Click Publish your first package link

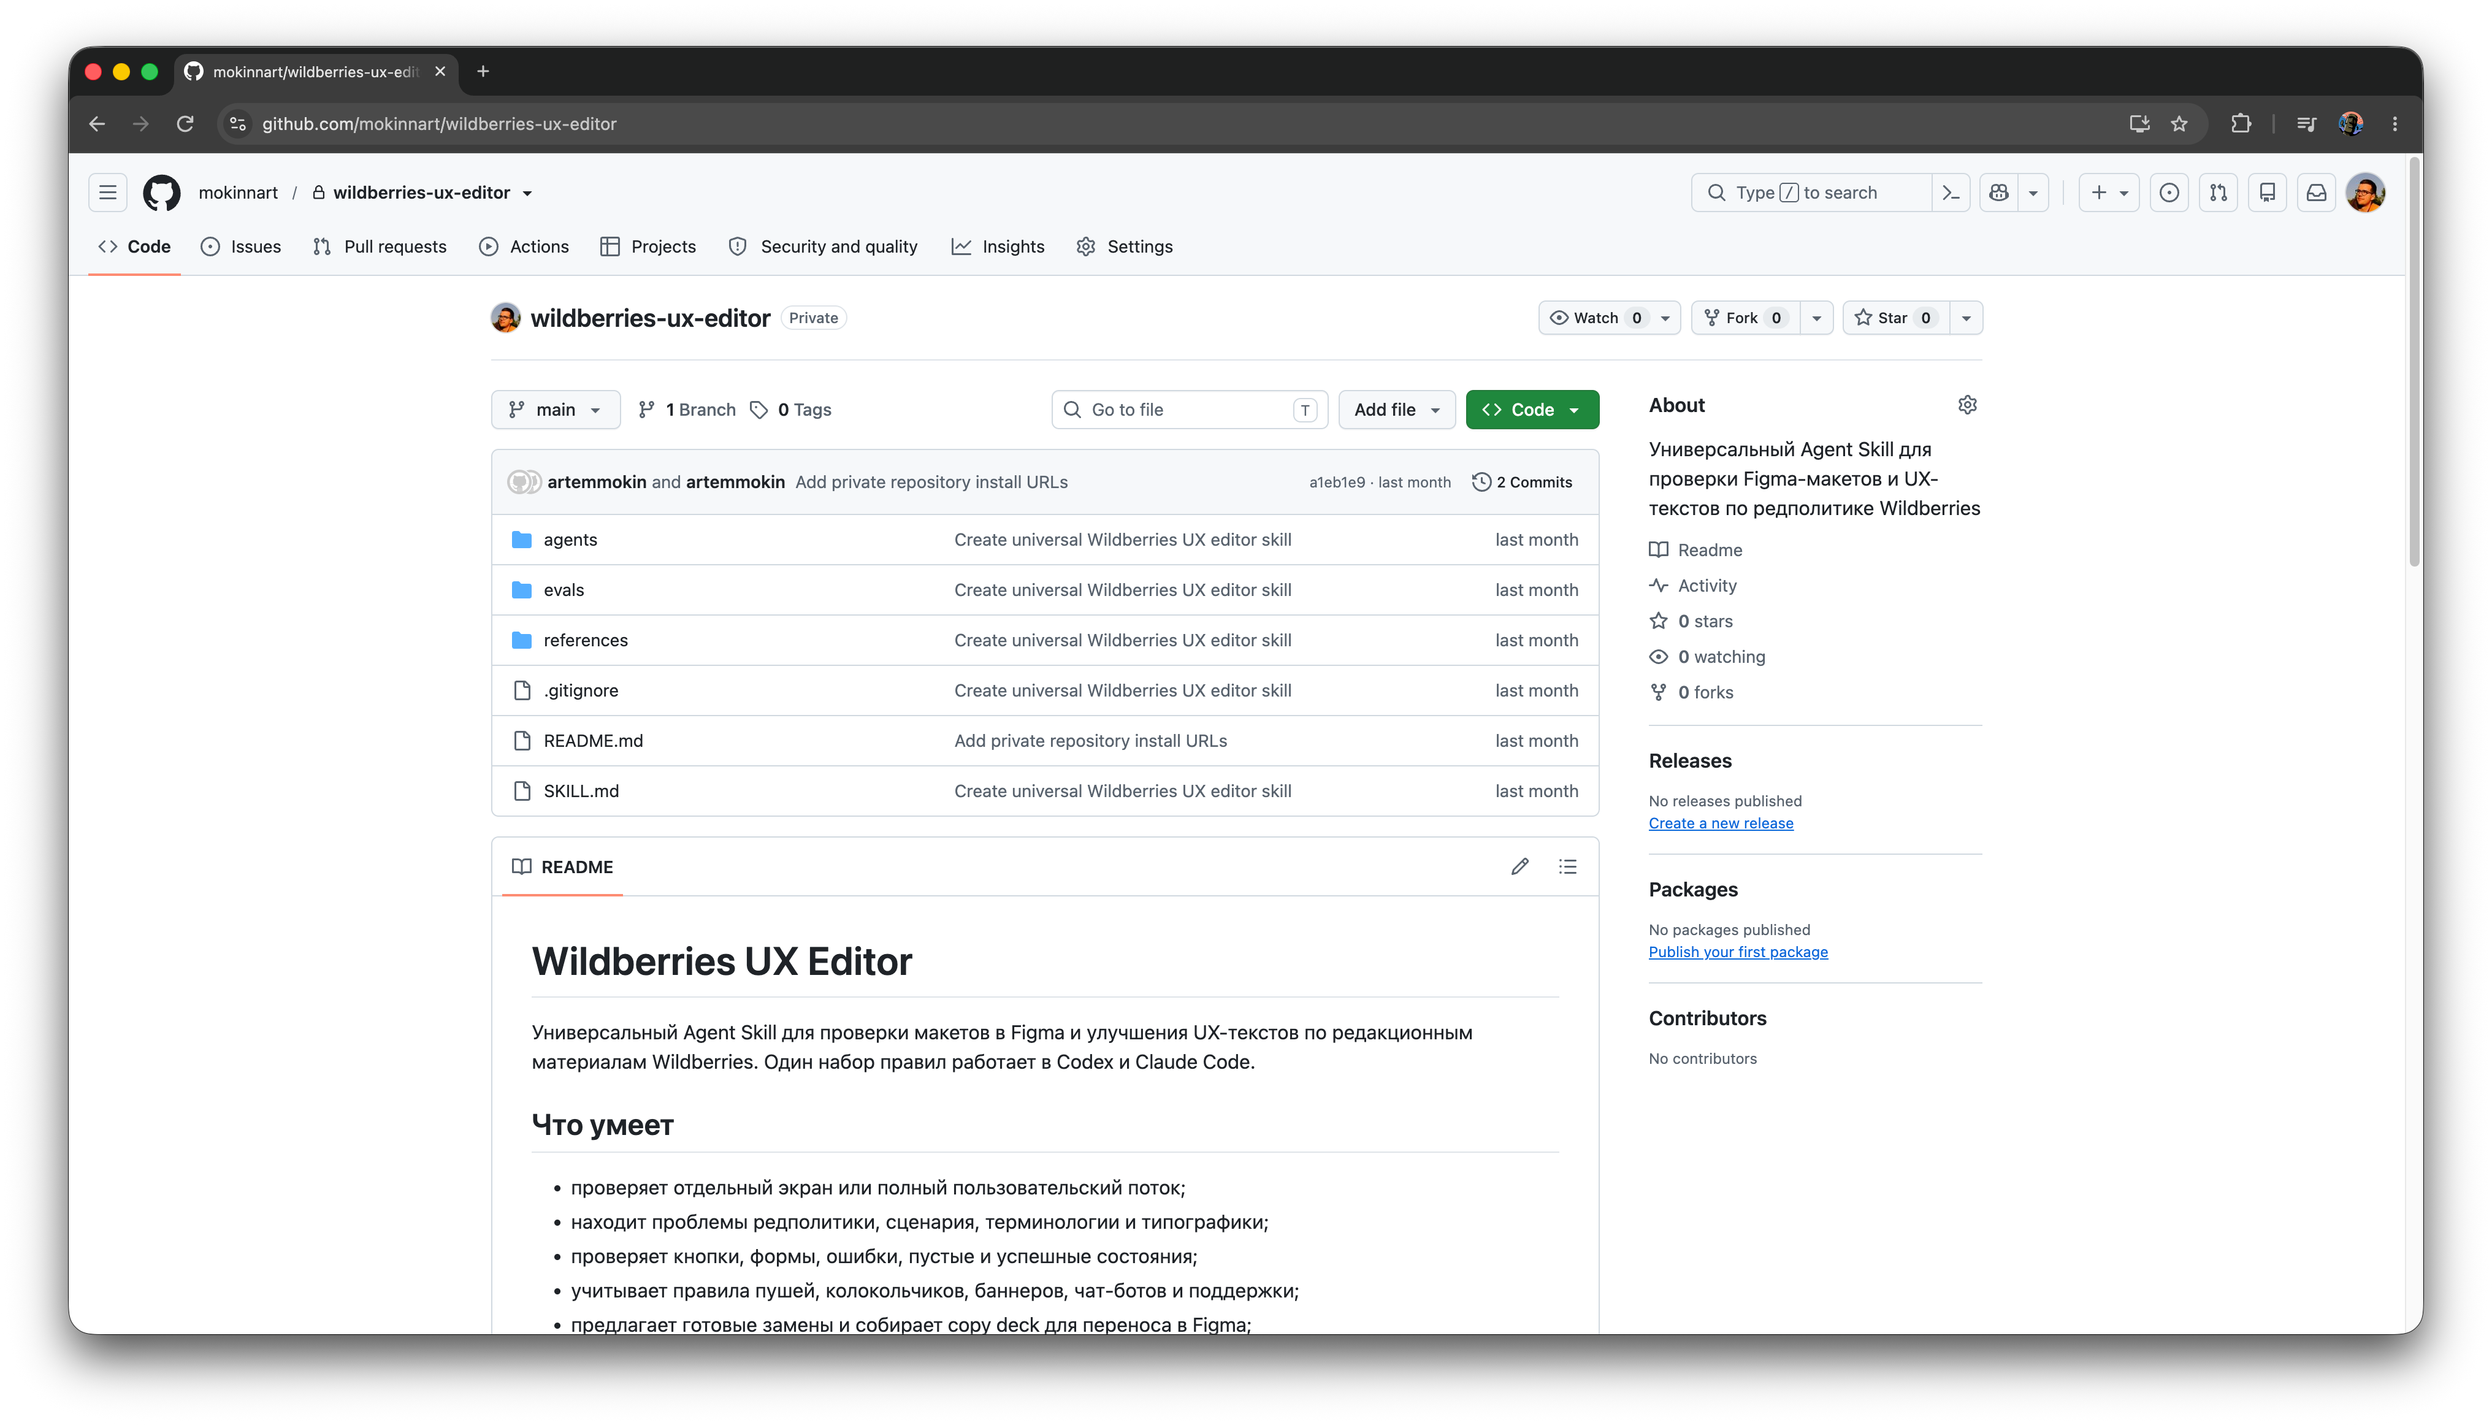[1738, 952]
